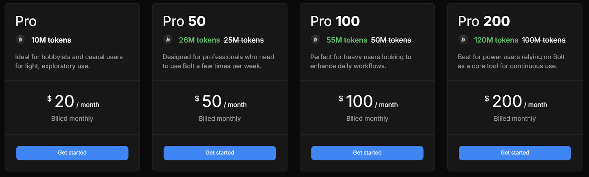The image size is (589, 177).
Task: Click the Bolt icon beside 26M tokens
Action: [168, 39]
